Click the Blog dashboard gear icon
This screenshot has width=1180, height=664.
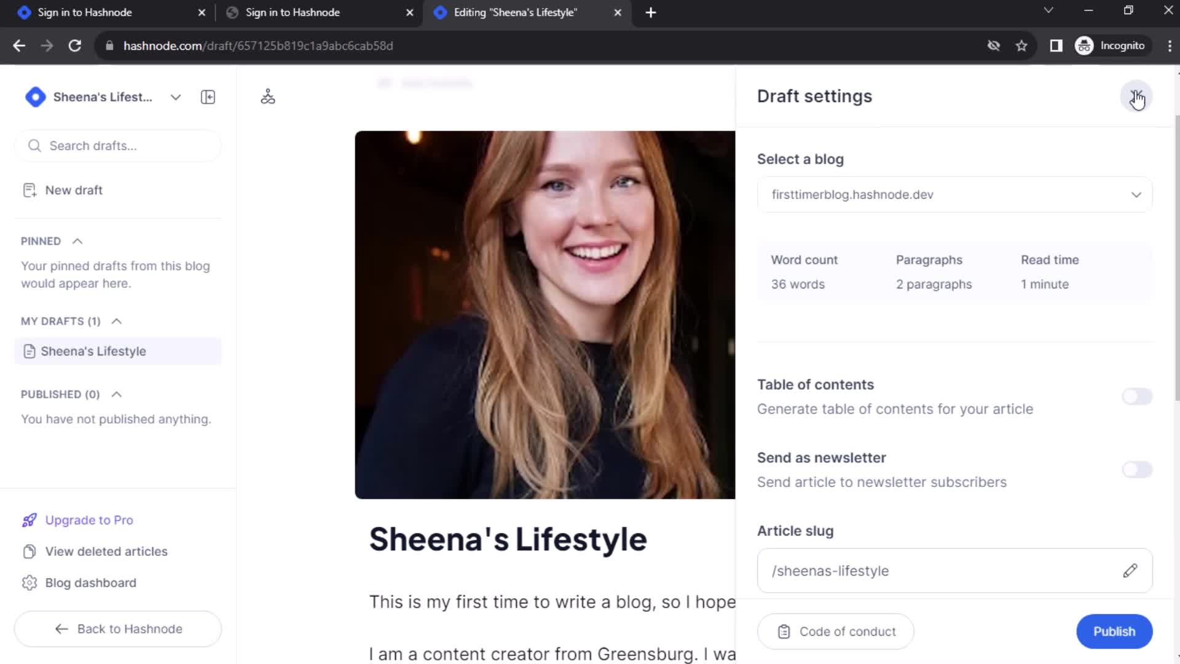tap(29, 583)
